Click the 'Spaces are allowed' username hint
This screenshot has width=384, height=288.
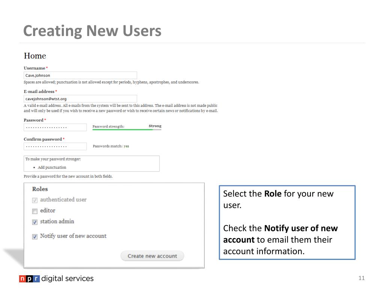pos(111,82)
